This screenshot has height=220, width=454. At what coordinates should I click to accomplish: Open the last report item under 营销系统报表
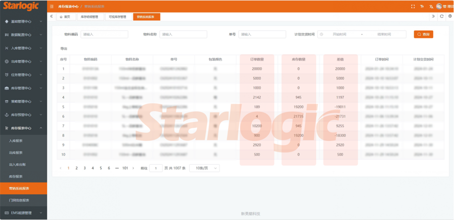[x=23, y=200]
